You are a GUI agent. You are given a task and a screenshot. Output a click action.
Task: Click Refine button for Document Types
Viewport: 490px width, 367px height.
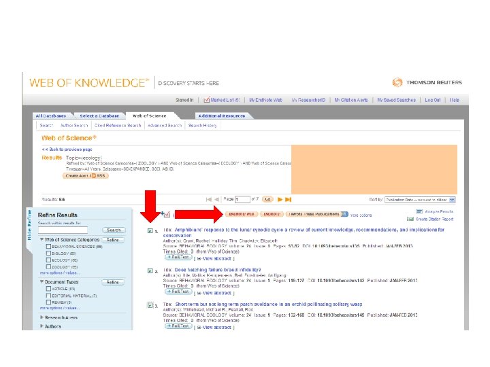[113, 282]
